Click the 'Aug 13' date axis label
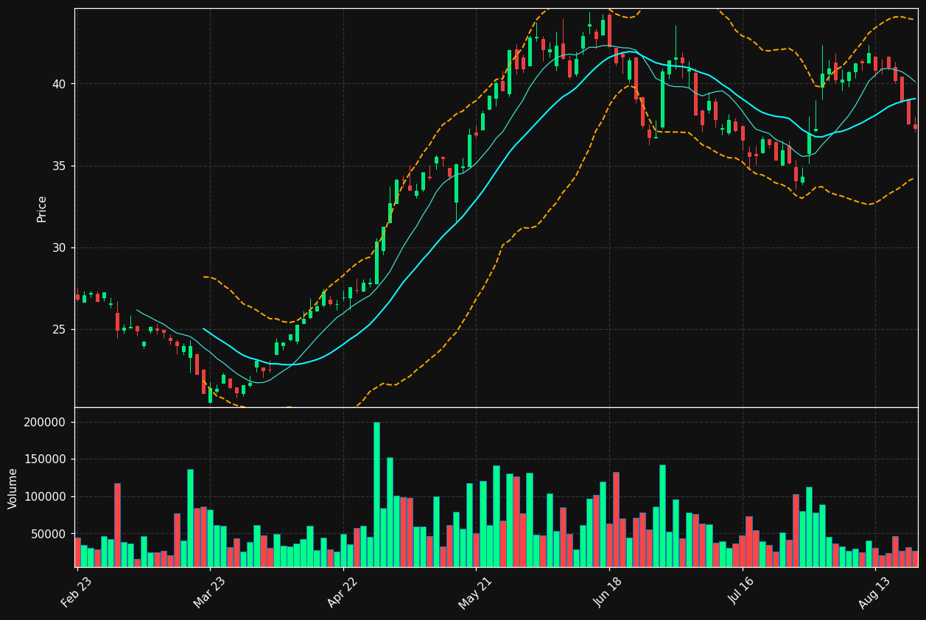 [874, 592]
